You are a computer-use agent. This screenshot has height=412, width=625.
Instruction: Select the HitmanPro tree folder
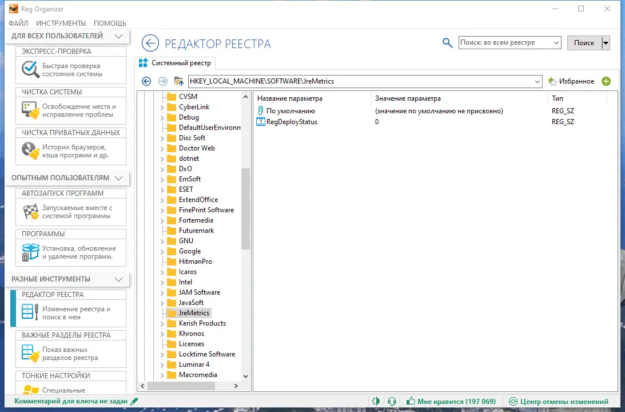[196, 262]
